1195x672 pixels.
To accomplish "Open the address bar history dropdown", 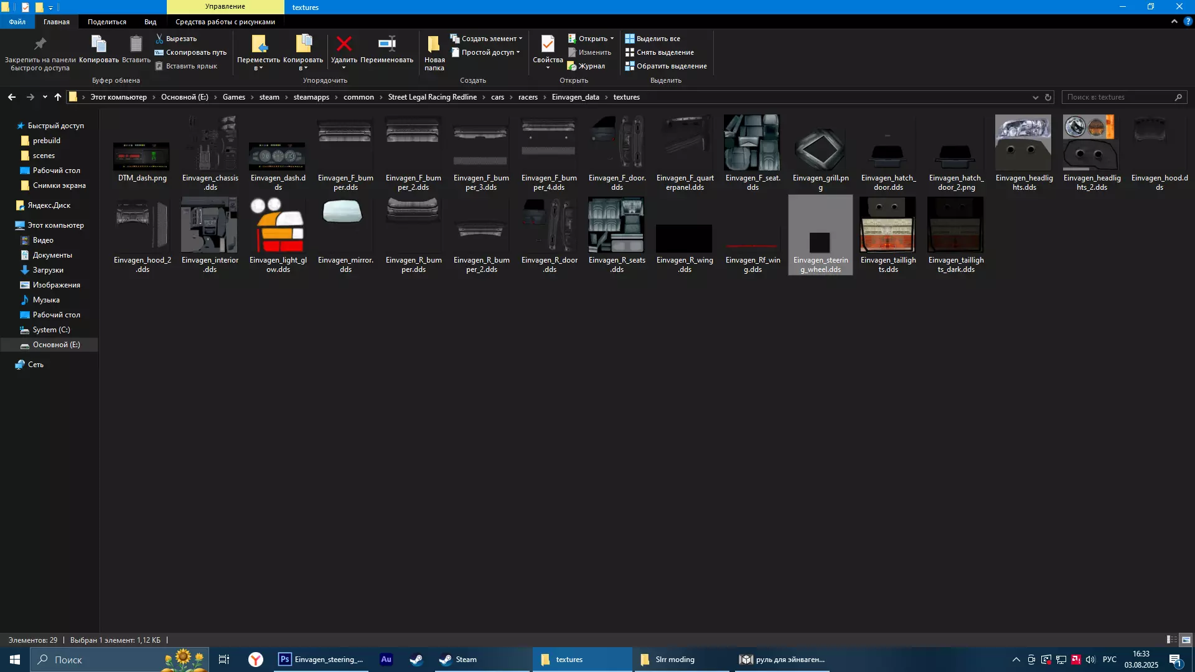I will pos(1036,97).
